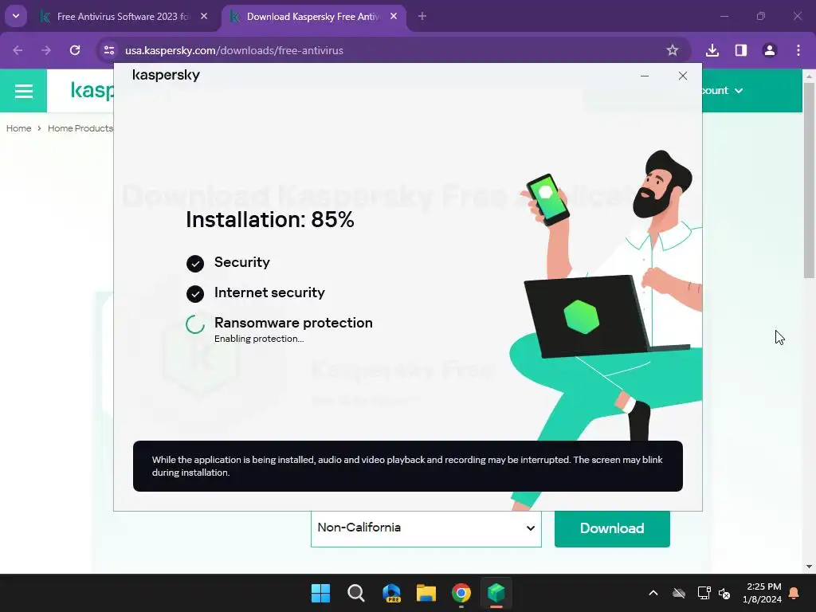Open the Non-California region dropdown
Screen dimensions: 816x612
[x=426, y=528]
